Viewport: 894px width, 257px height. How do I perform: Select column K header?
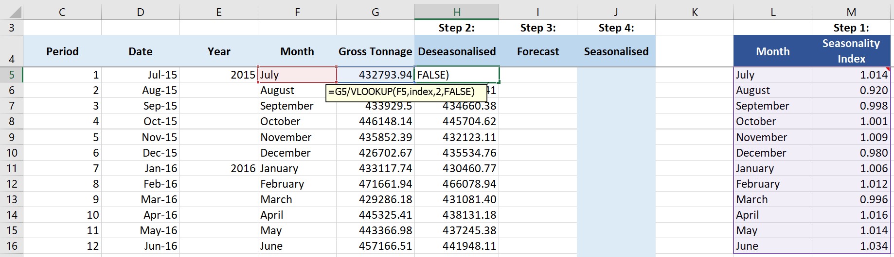pos(695,12)
